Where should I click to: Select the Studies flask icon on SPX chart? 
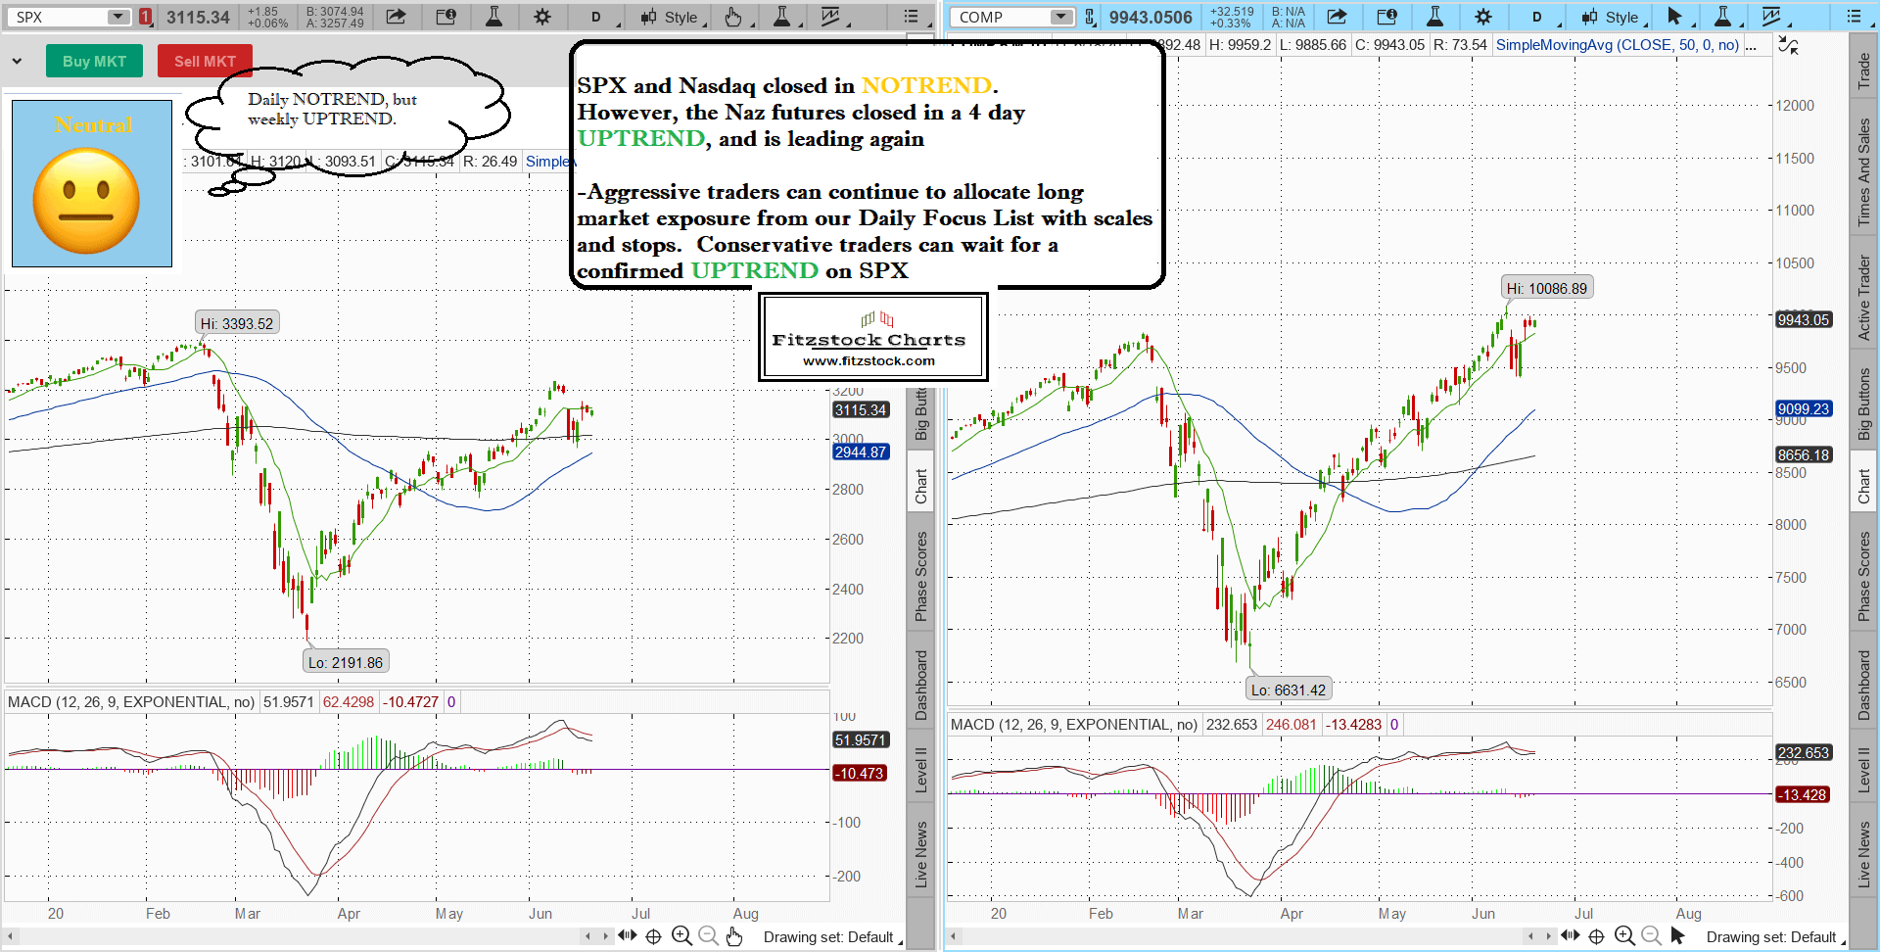494,17
